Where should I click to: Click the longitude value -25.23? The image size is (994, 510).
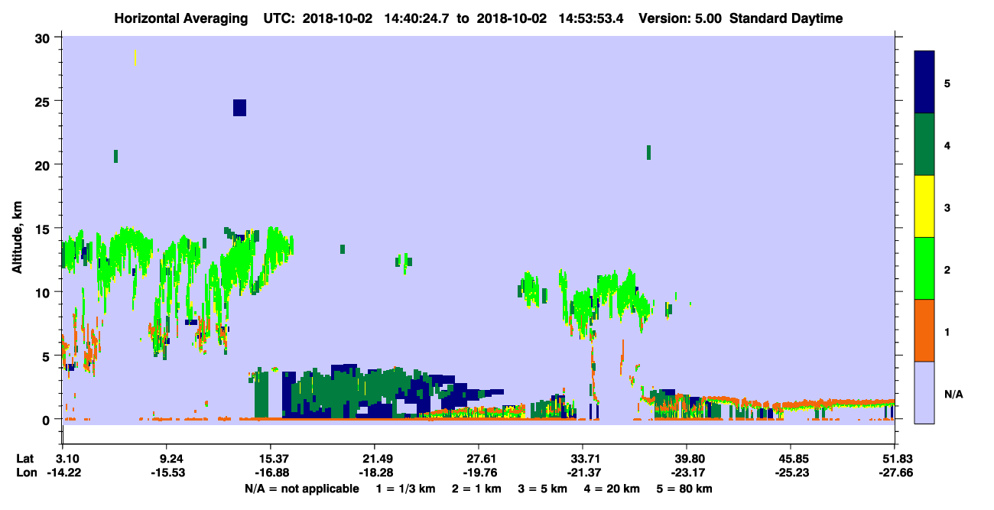tap(791, 473)
